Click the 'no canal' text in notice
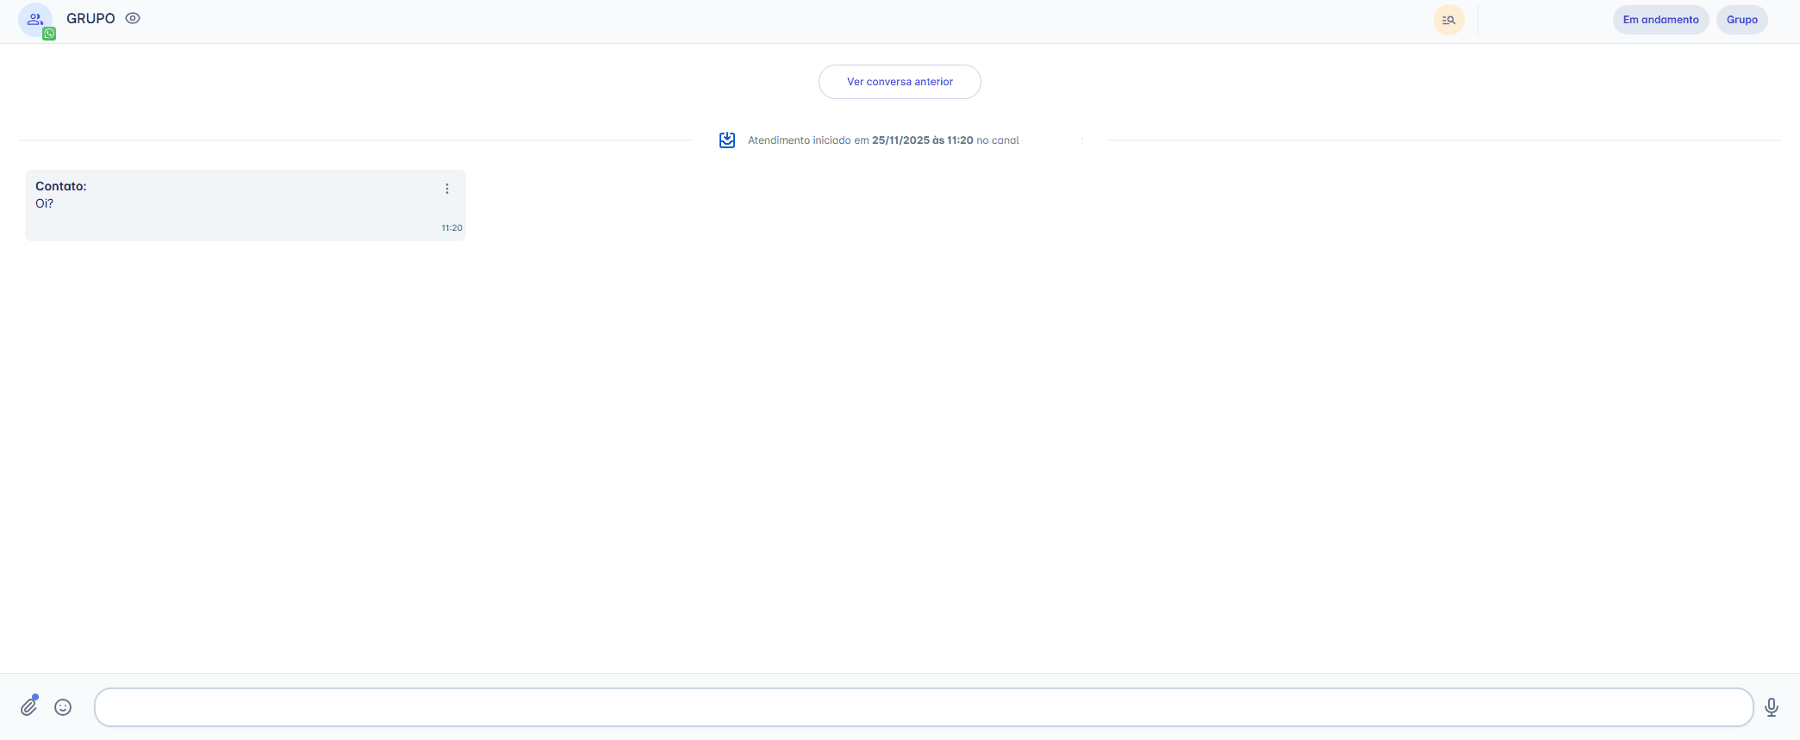Image resolution: width=1800 pixels, height=740 pixels. (998, 140)
